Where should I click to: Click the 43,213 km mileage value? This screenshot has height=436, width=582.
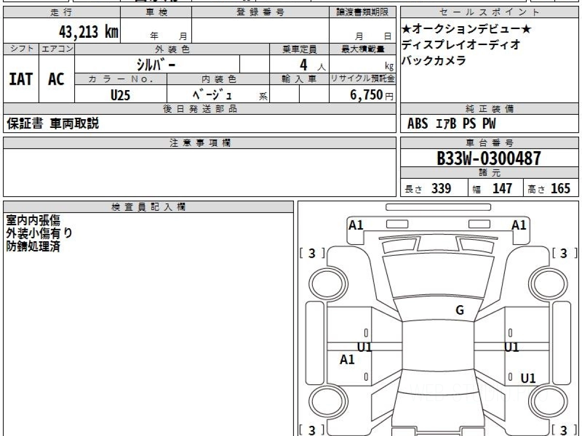(x=88, y=32)
